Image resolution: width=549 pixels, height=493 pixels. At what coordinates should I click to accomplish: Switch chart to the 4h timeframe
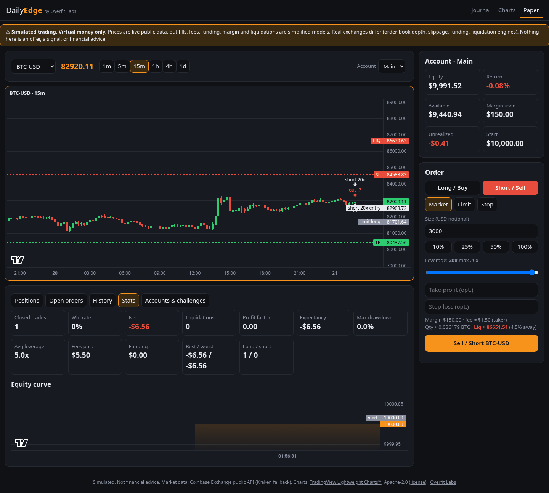(169, 66)
